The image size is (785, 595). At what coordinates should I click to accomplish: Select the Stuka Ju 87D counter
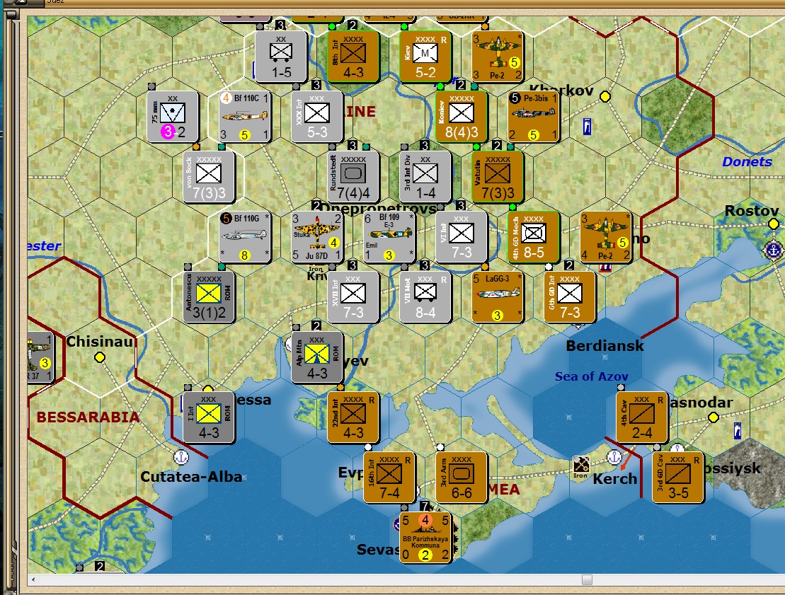pos(317,237)
